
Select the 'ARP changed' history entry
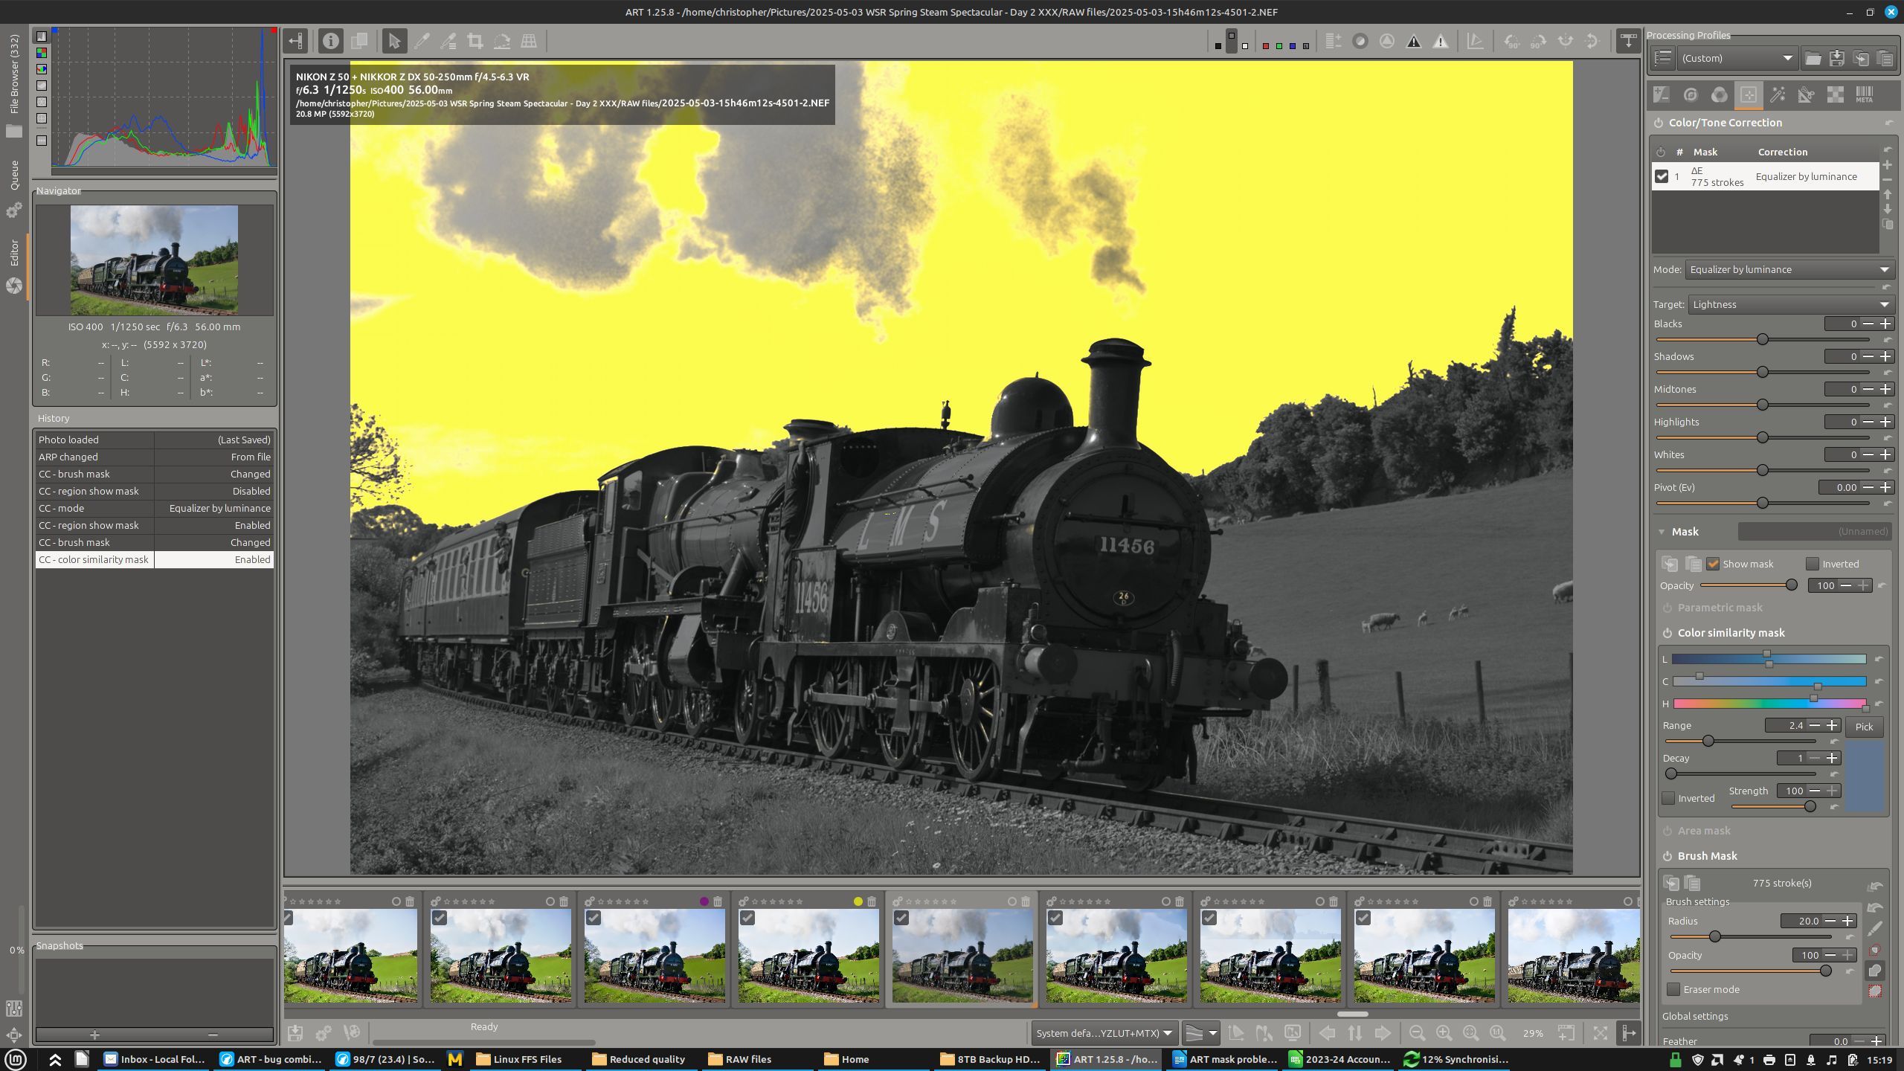155,457
